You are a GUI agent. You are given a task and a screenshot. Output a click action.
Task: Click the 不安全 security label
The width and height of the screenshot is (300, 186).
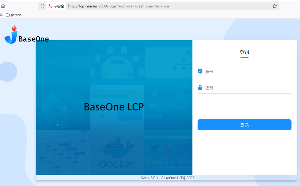59,6
